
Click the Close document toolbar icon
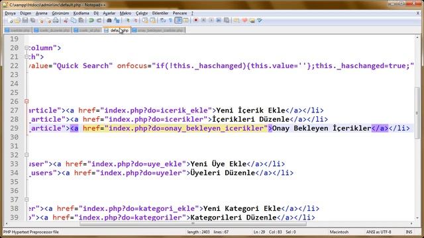point(41,20)
